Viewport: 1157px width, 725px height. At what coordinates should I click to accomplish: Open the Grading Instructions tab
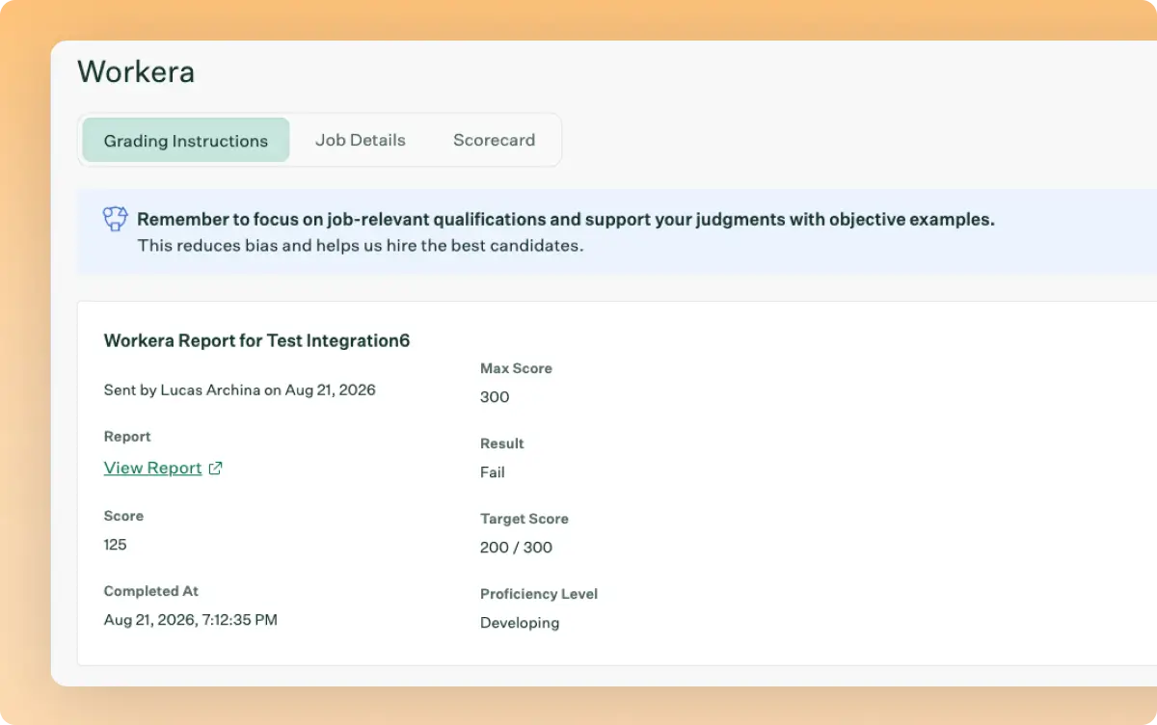186,140
